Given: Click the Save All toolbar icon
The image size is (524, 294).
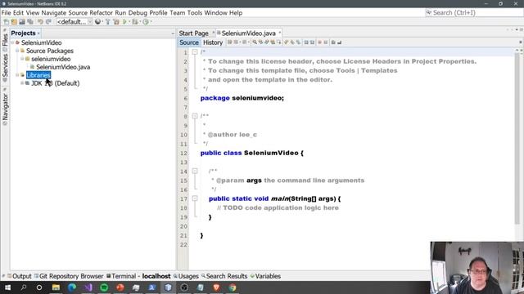Looking at the screenshot, I should (x=30, y=22).
